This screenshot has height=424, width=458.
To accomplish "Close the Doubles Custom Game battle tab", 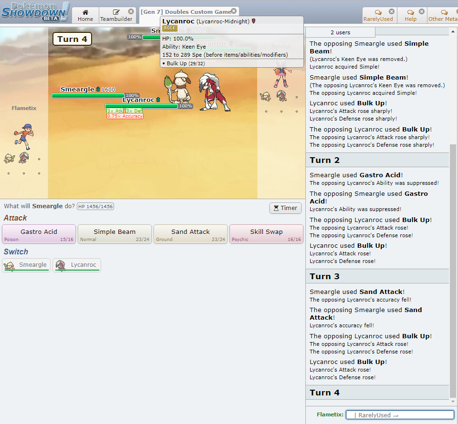I will [234, 11].
